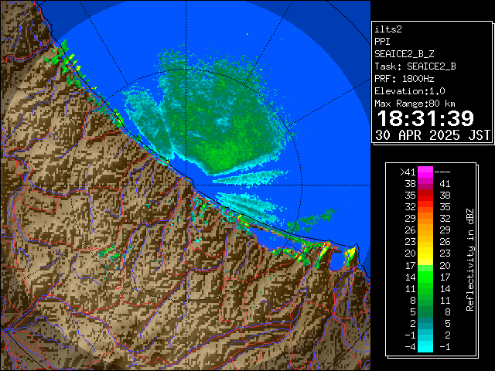Click the cyan -4 dBZ color swatch
The image size is (495, 371).
click(425, 346)
